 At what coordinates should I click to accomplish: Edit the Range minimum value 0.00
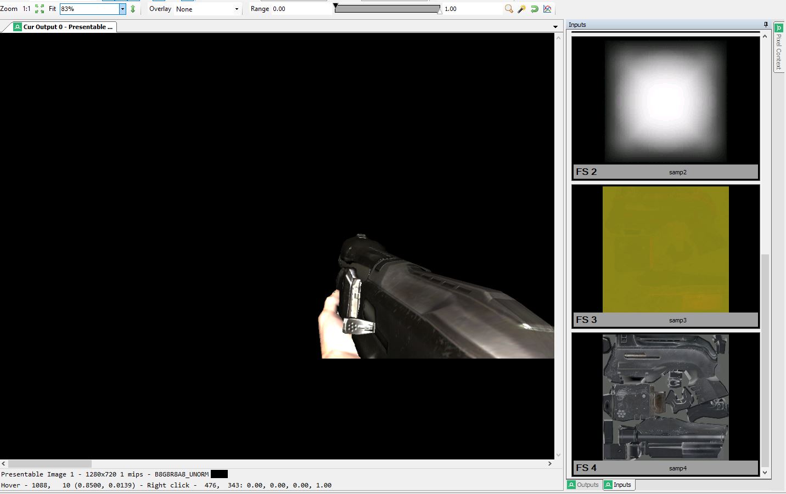(x=301, y=9)
